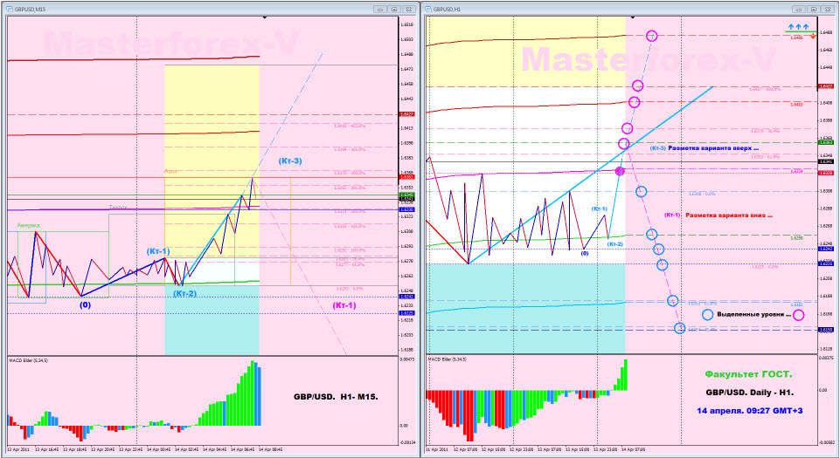
Task: Select the magenta circle on the 1.6427 level
Action: [637, 85]
